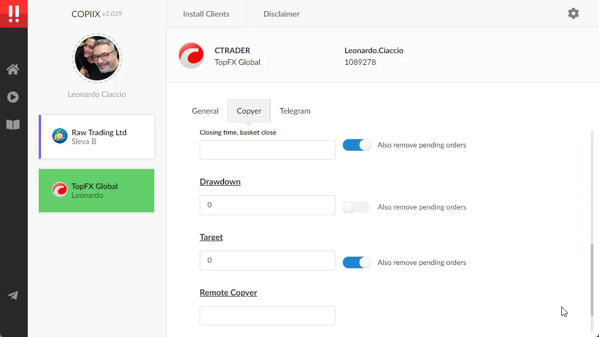Screen dimensions: 599x337
Task: Open the book documentation icon
Action: click(13, 125)
